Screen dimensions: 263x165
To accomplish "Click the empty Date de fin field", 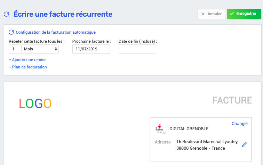I will point(137,49).
